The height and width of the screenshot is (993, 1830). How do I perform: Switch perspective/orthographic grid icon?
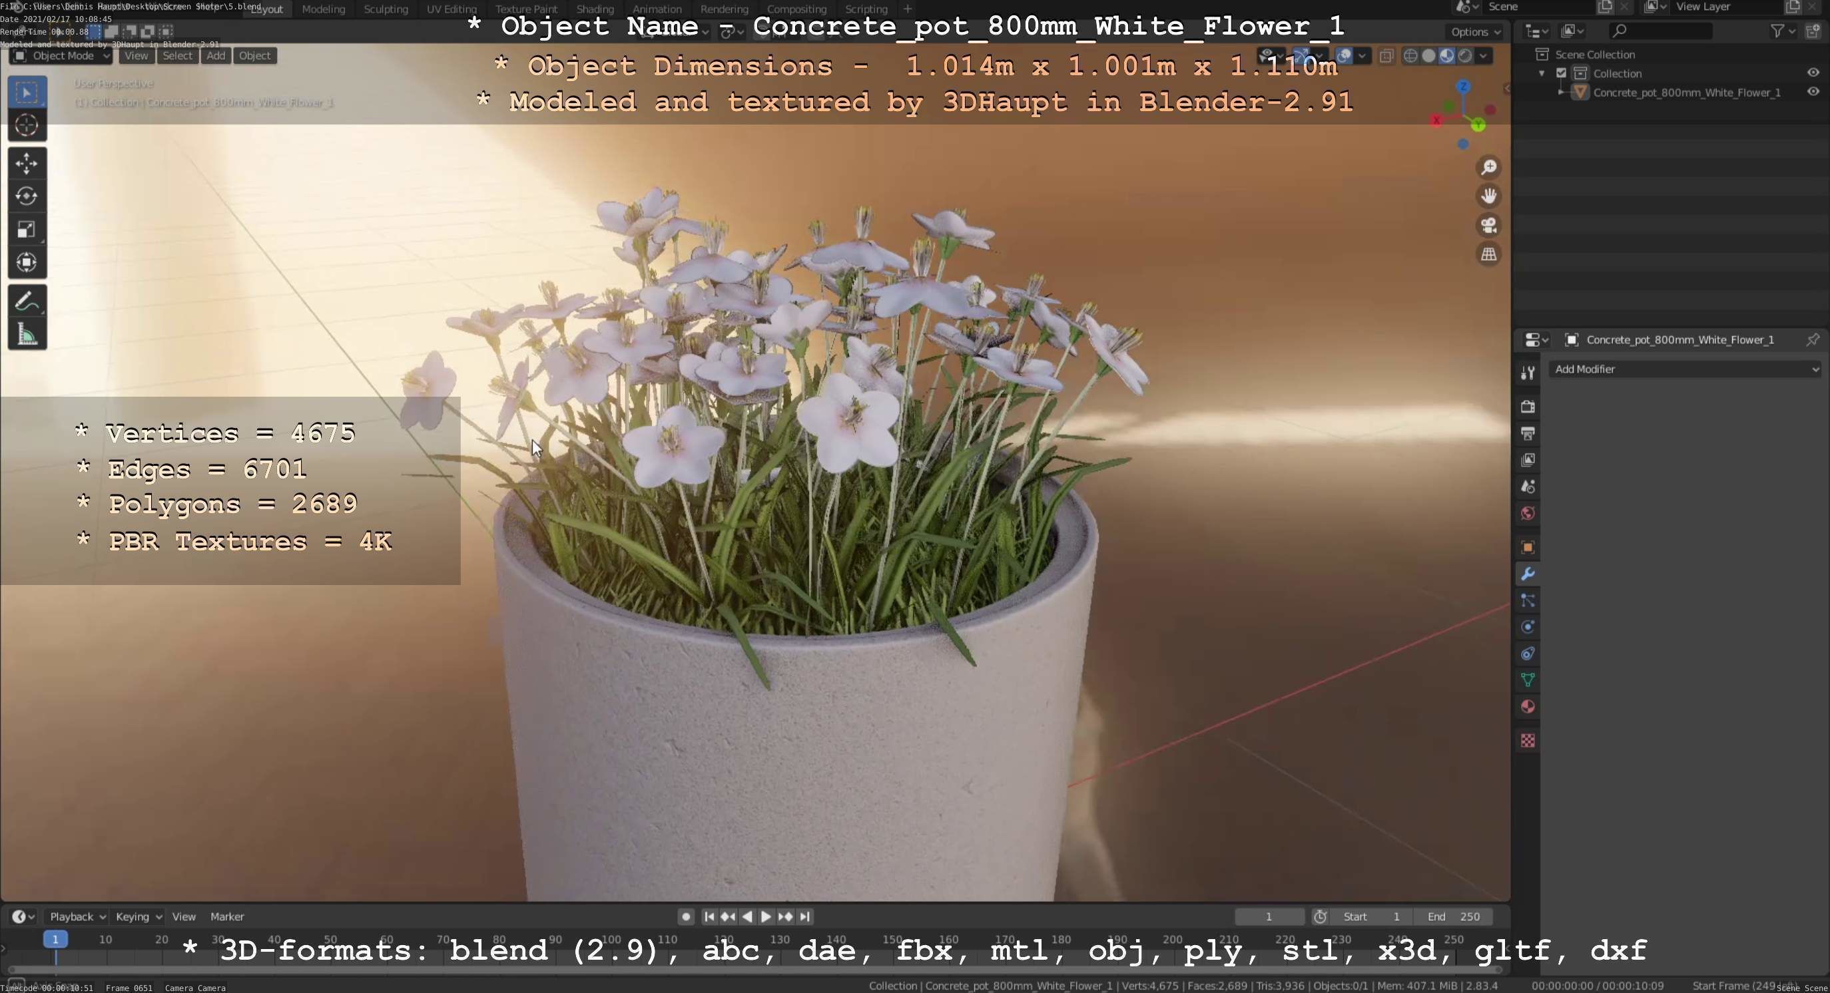click(1488, 254)
